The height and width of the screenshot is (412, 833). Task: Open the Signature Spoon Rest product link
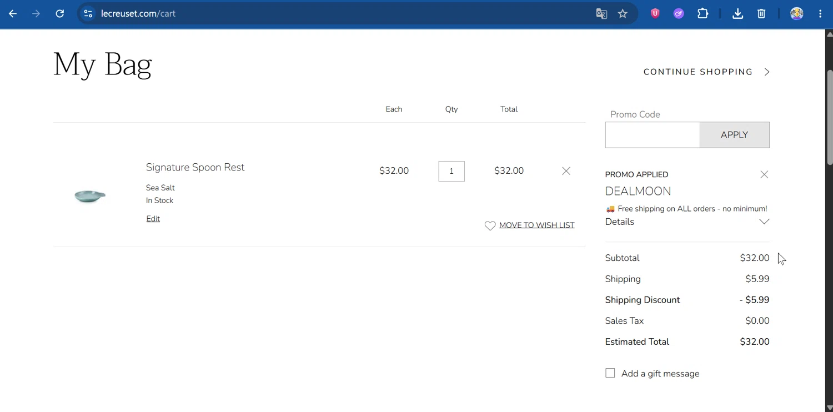pyautogui.click(x=195, y=167)
